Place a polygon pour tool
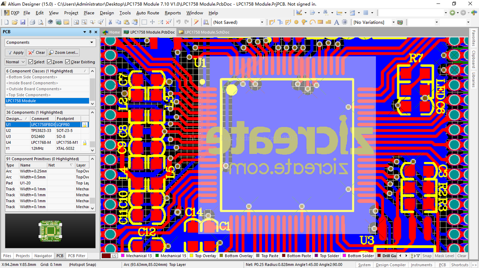 point(328,22)
